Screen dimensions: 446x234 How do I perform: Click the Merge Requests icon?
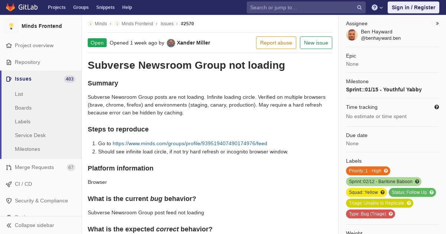pos(9,168)
